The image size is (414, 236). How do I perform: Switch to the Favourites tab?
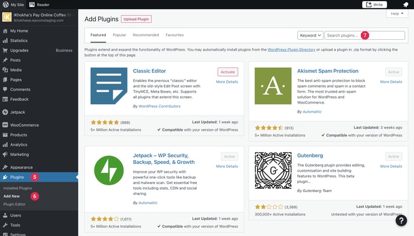[175, 35]
